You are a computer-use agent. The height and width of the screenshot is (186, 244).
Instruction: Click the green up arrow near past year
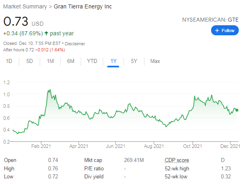(46, 33)
